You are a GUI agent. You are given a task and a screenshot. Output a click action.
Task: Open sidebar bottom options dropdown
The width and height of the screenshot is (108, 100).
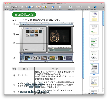[x=89, y=94]
